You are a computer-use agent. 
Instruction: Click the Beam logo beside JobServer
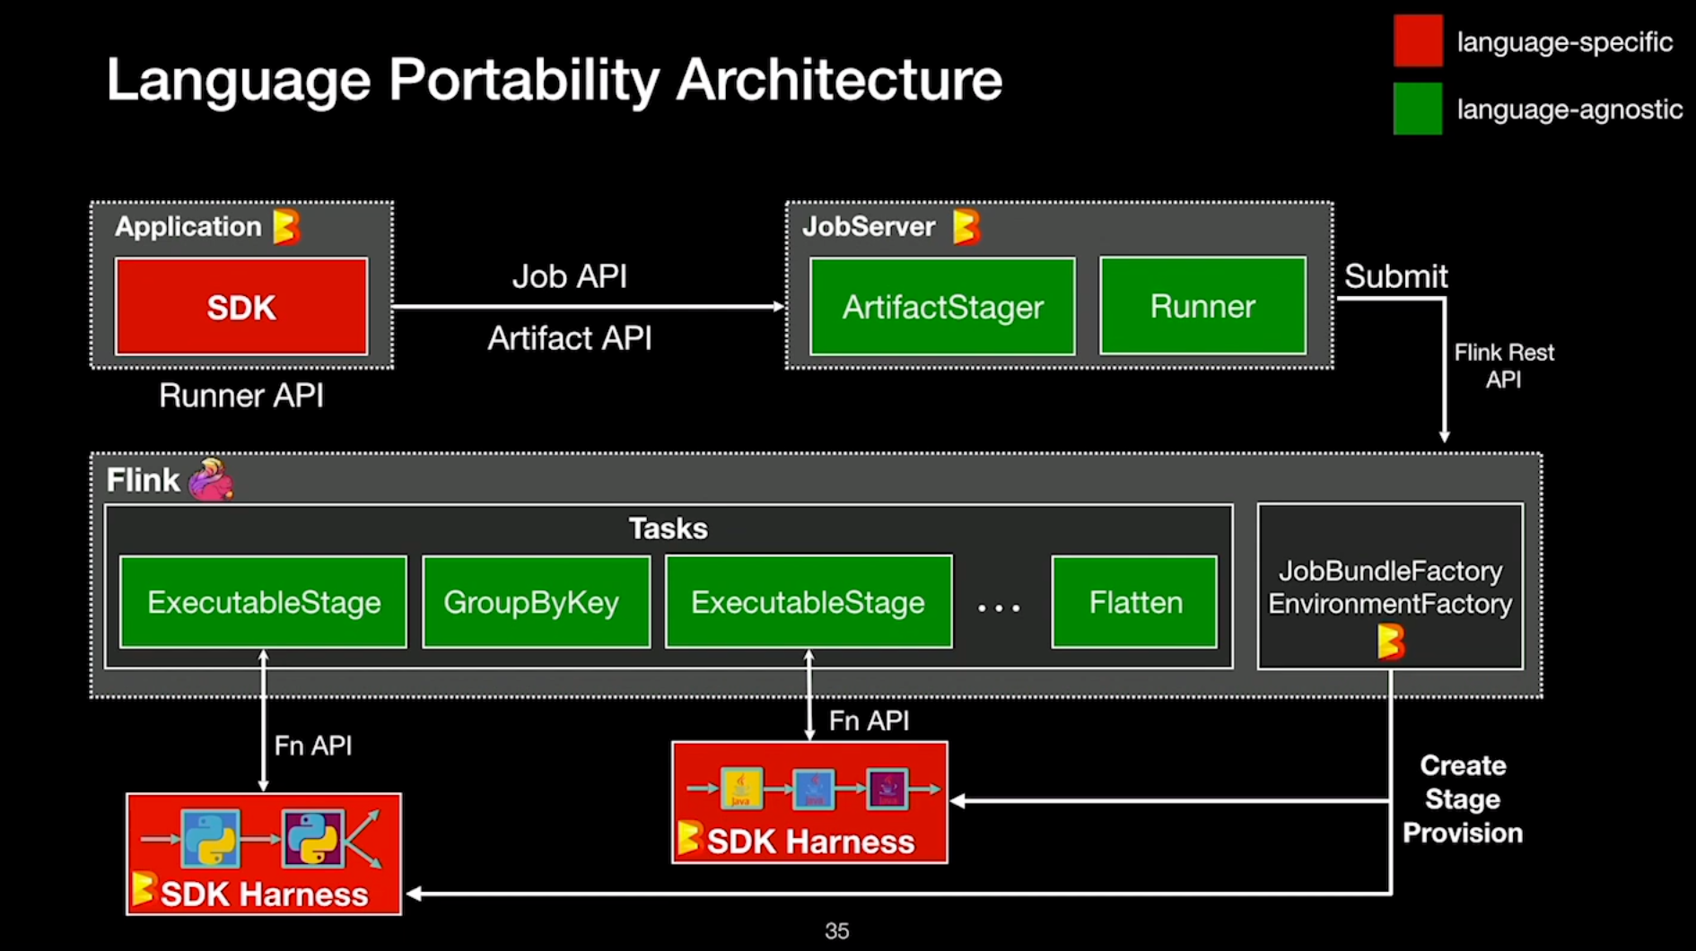(x=966, y=227)
